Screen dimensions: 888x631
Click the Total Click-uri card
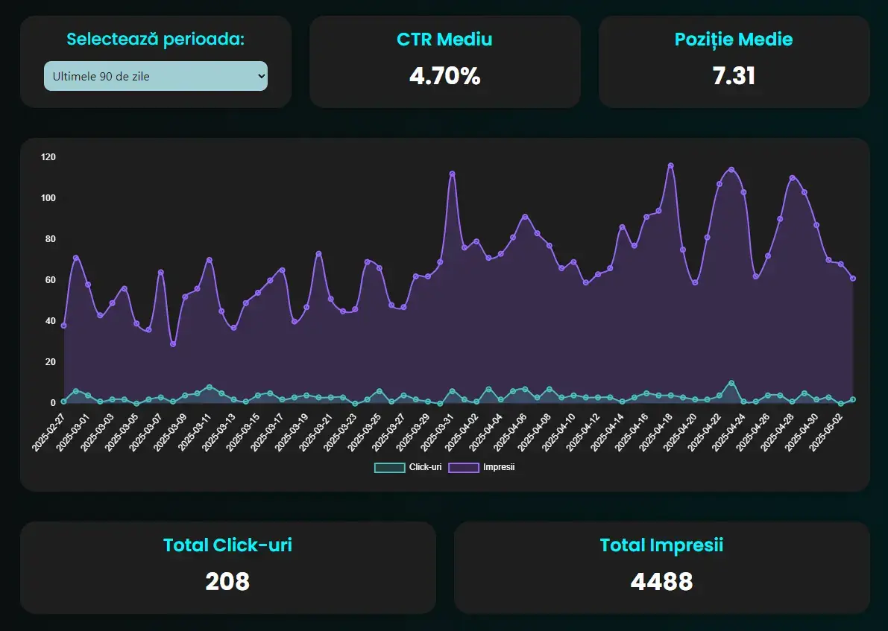(x=227, y=566)
